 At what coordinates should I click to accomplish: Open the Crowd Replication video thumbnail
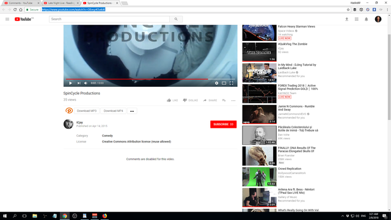259,177
